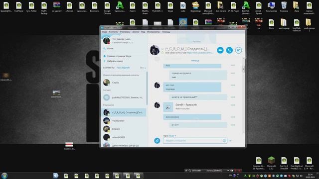Open the Помощь menu
The width and height of the screenshot is (319, 179).
pos(166,32)
